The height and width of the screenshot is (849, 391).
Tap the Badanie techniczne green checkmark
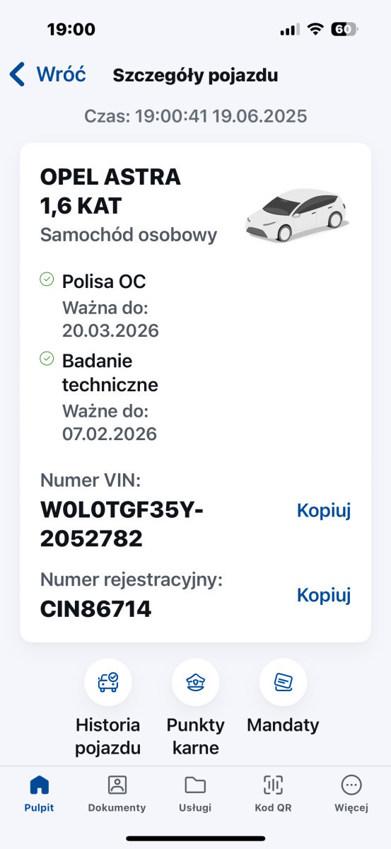[x=47, y=359]
